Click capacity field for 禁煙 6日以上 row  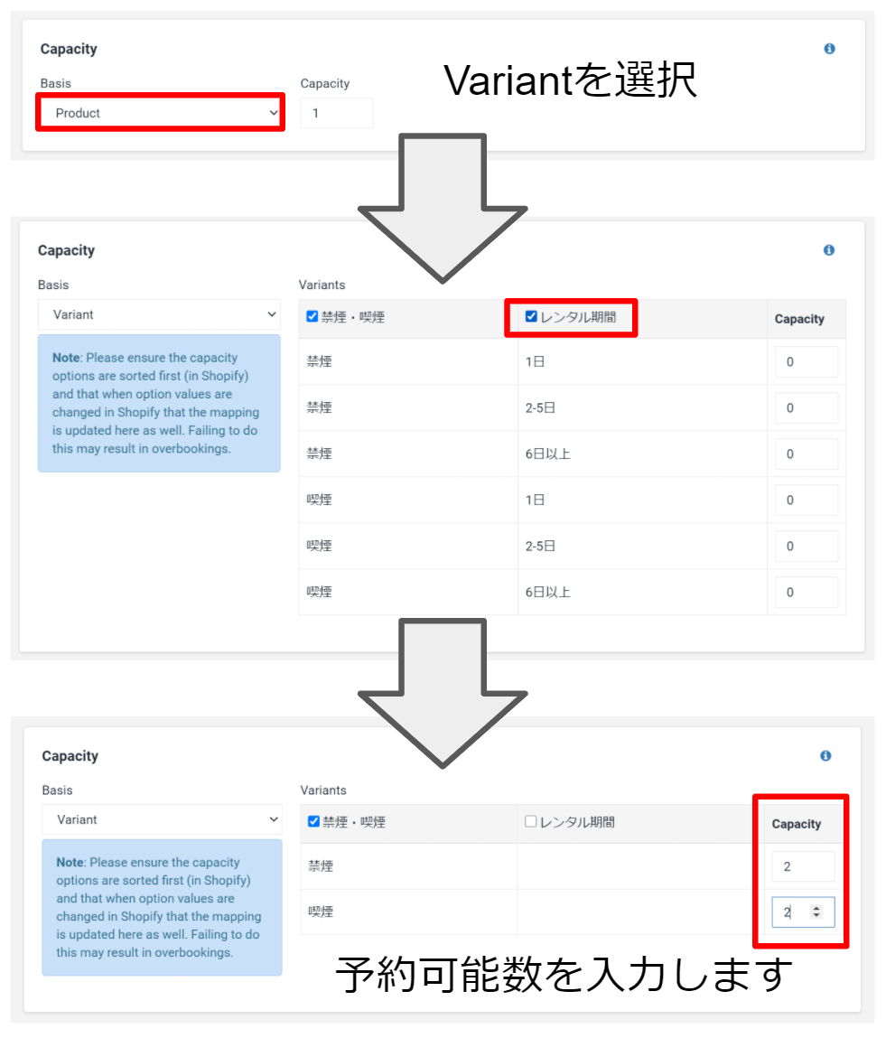pyautogui.click(x=806, y=454)
